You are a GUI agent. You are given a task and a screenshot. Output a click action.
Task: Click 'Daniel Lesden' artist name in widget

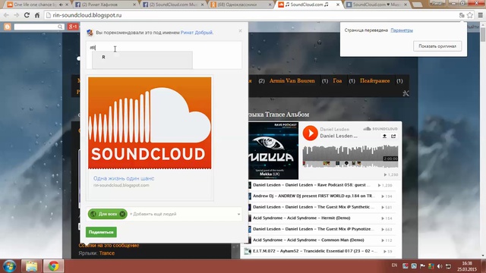pyautogui.click(x=335, y=130)
